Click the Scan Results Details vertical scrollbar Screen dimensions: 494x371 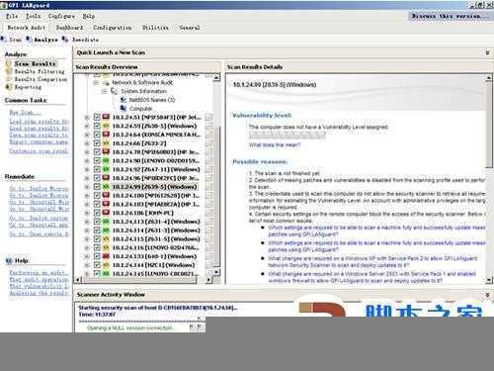489,178
